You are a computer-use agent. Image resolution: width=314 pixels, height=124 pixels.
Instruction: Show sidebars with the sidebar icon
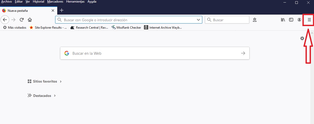(x=291, y=20)
